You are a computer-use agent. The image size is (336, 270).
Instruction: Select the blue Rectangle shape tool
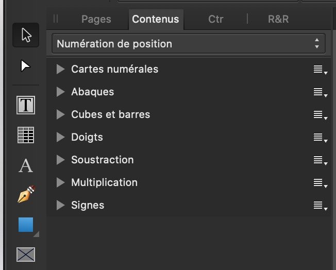point(26,225)
